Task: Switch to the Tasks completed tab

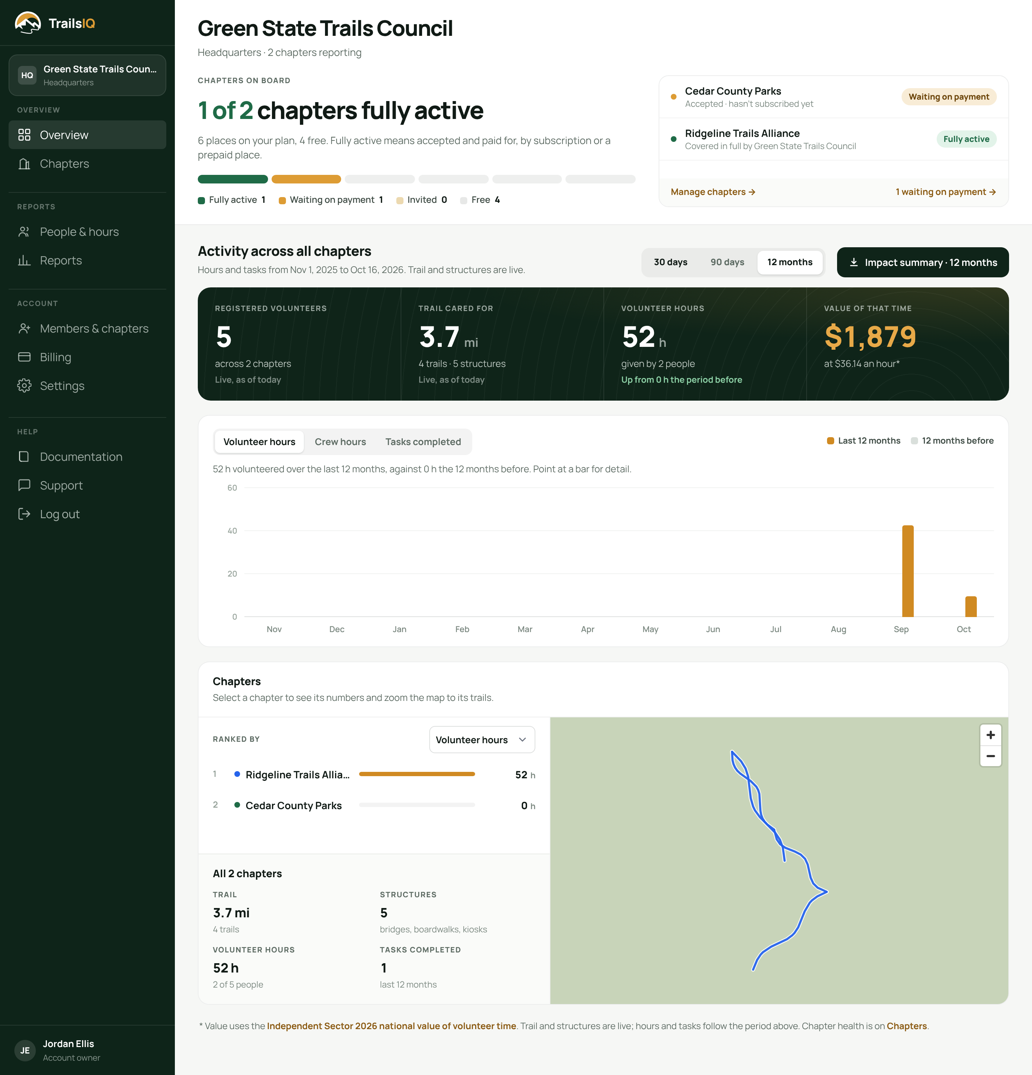Action: click(423, 441)
